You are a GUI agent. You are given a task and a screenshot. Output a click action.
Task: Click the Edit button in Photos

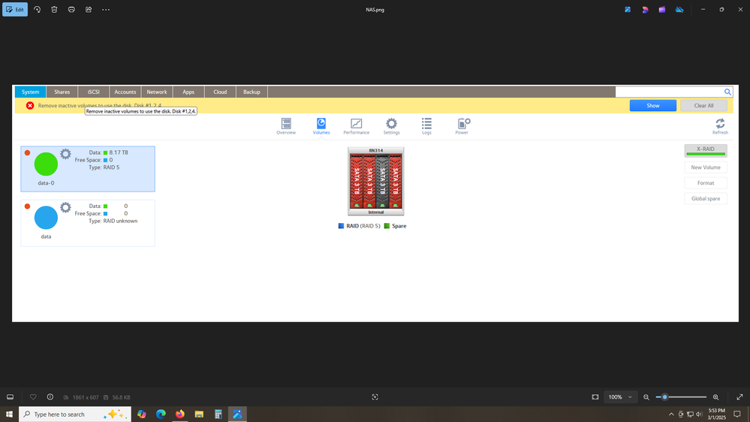[15, 10]
